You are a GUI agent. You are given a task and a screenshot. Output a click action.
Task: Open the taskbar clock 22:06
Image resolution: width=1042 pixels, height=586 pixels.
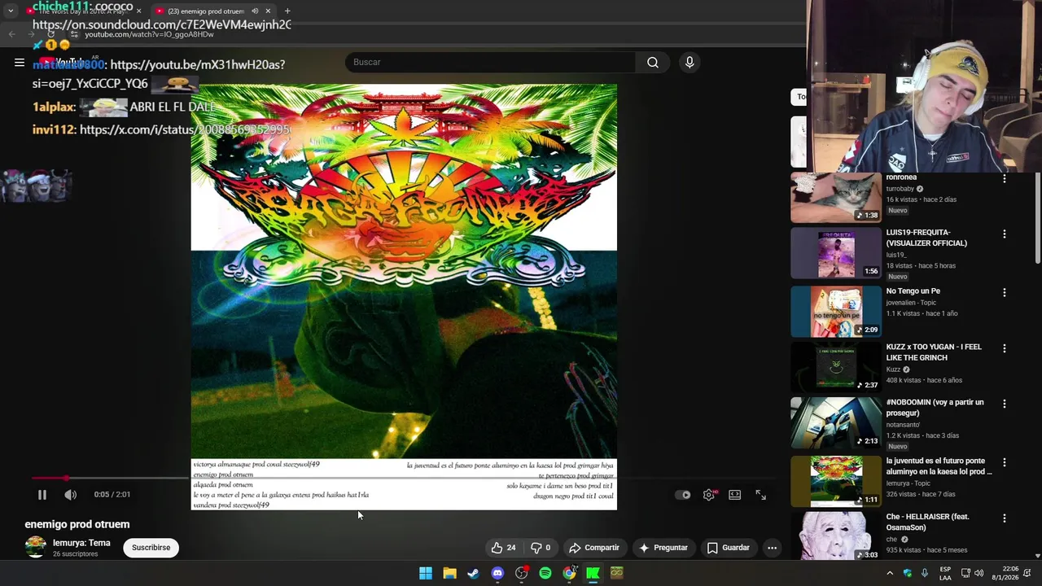(x=1006, y=573)
